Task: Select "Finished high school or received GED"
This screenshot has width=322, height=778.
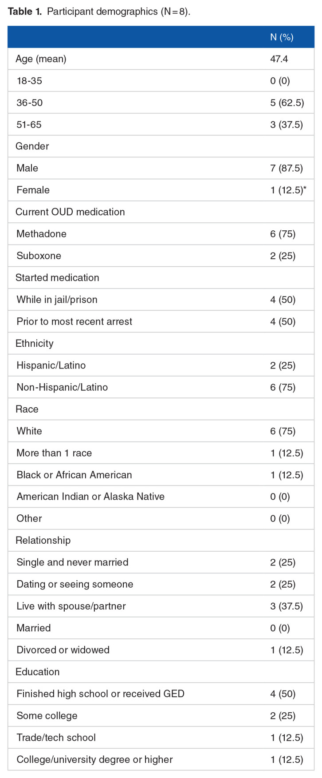Action: tap(100, 694)
